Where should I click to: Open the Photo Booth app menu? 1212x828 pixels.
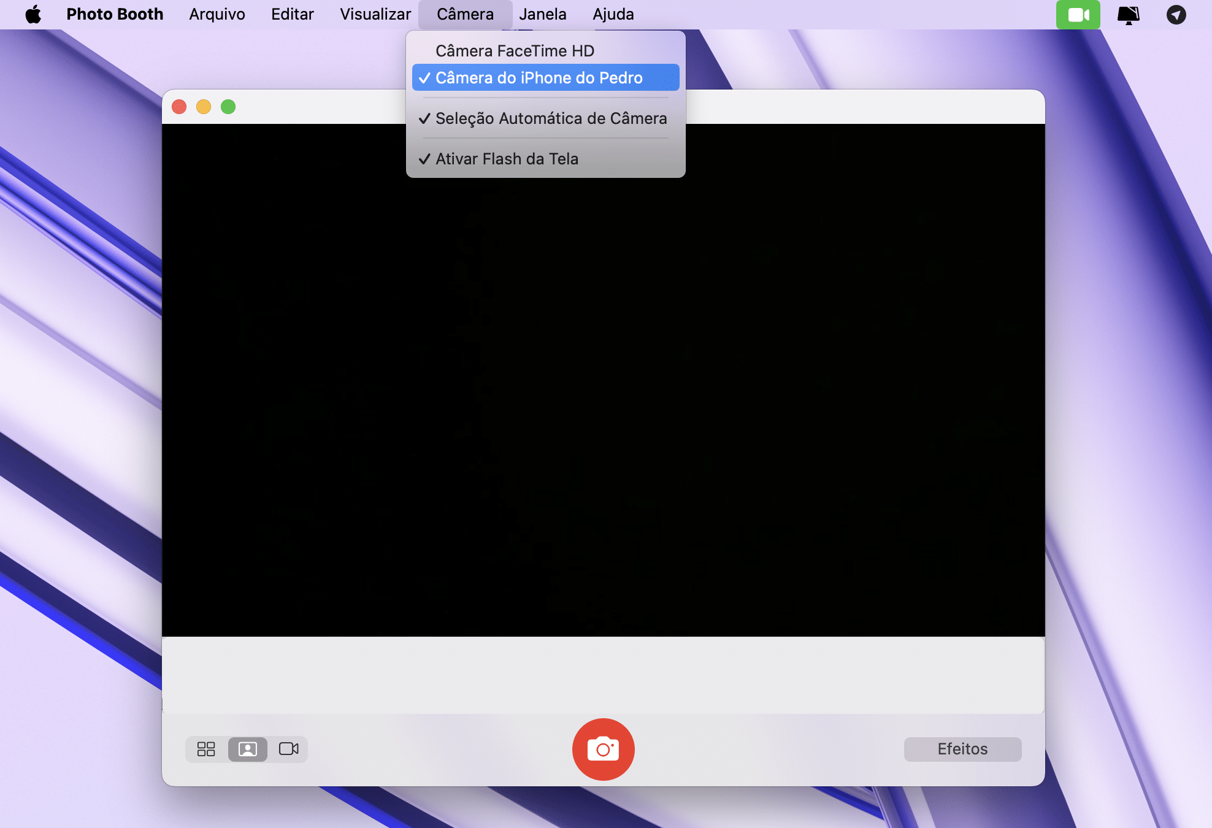coord(115,14)
